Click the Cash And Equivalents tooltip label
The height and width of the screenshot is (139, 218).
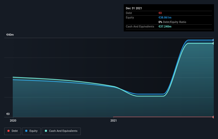140,26
